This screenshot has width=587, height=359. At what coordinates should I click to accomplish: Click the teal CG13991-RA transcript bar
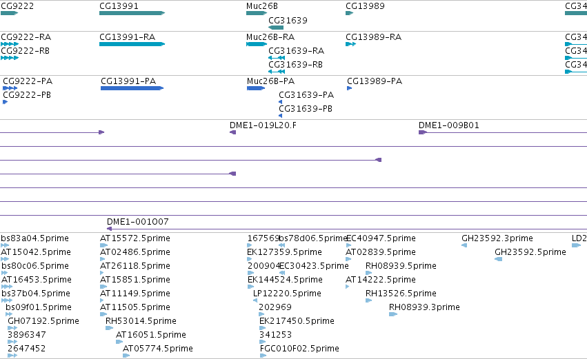coord(132,44)
